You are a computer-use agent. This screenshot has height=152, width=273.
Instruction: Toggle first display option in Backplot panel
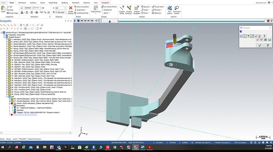241,36
